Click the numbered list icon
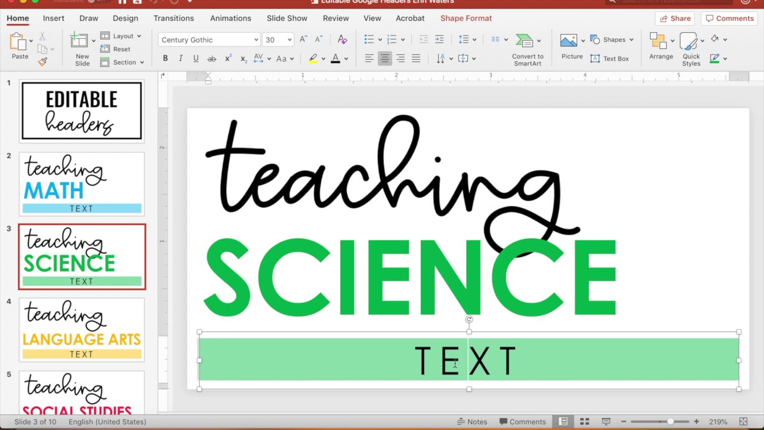Screen dimensions: 764x430 (392, 39)
